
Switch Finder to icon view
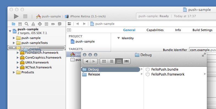pyautogui.click(x=104, y=61)
